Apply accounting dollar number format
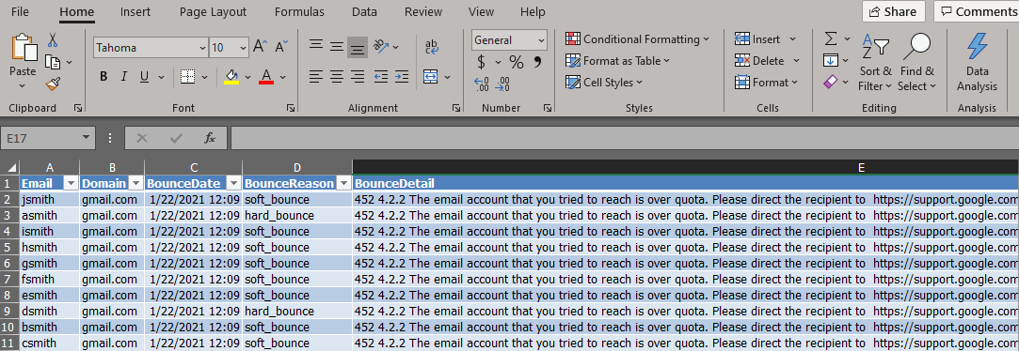This screenshot has width=1019, height=351. 481,62
